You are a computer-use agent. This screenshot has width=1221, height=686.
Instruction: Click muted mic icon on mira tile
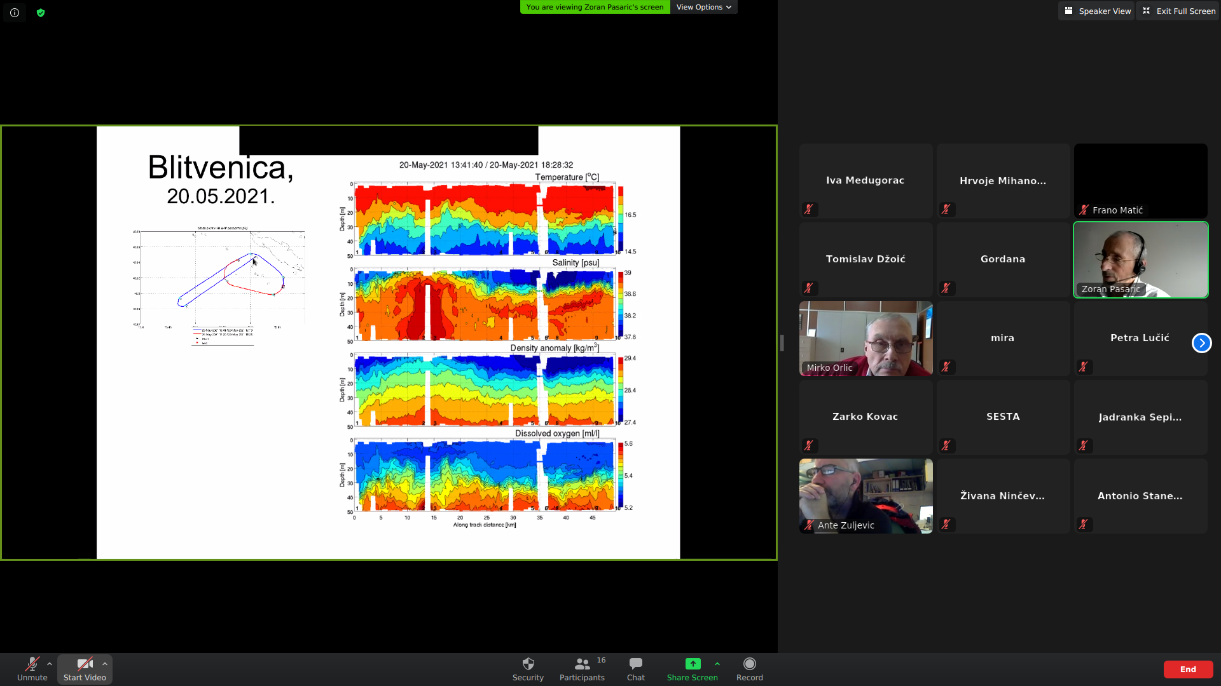click(946, 367)
